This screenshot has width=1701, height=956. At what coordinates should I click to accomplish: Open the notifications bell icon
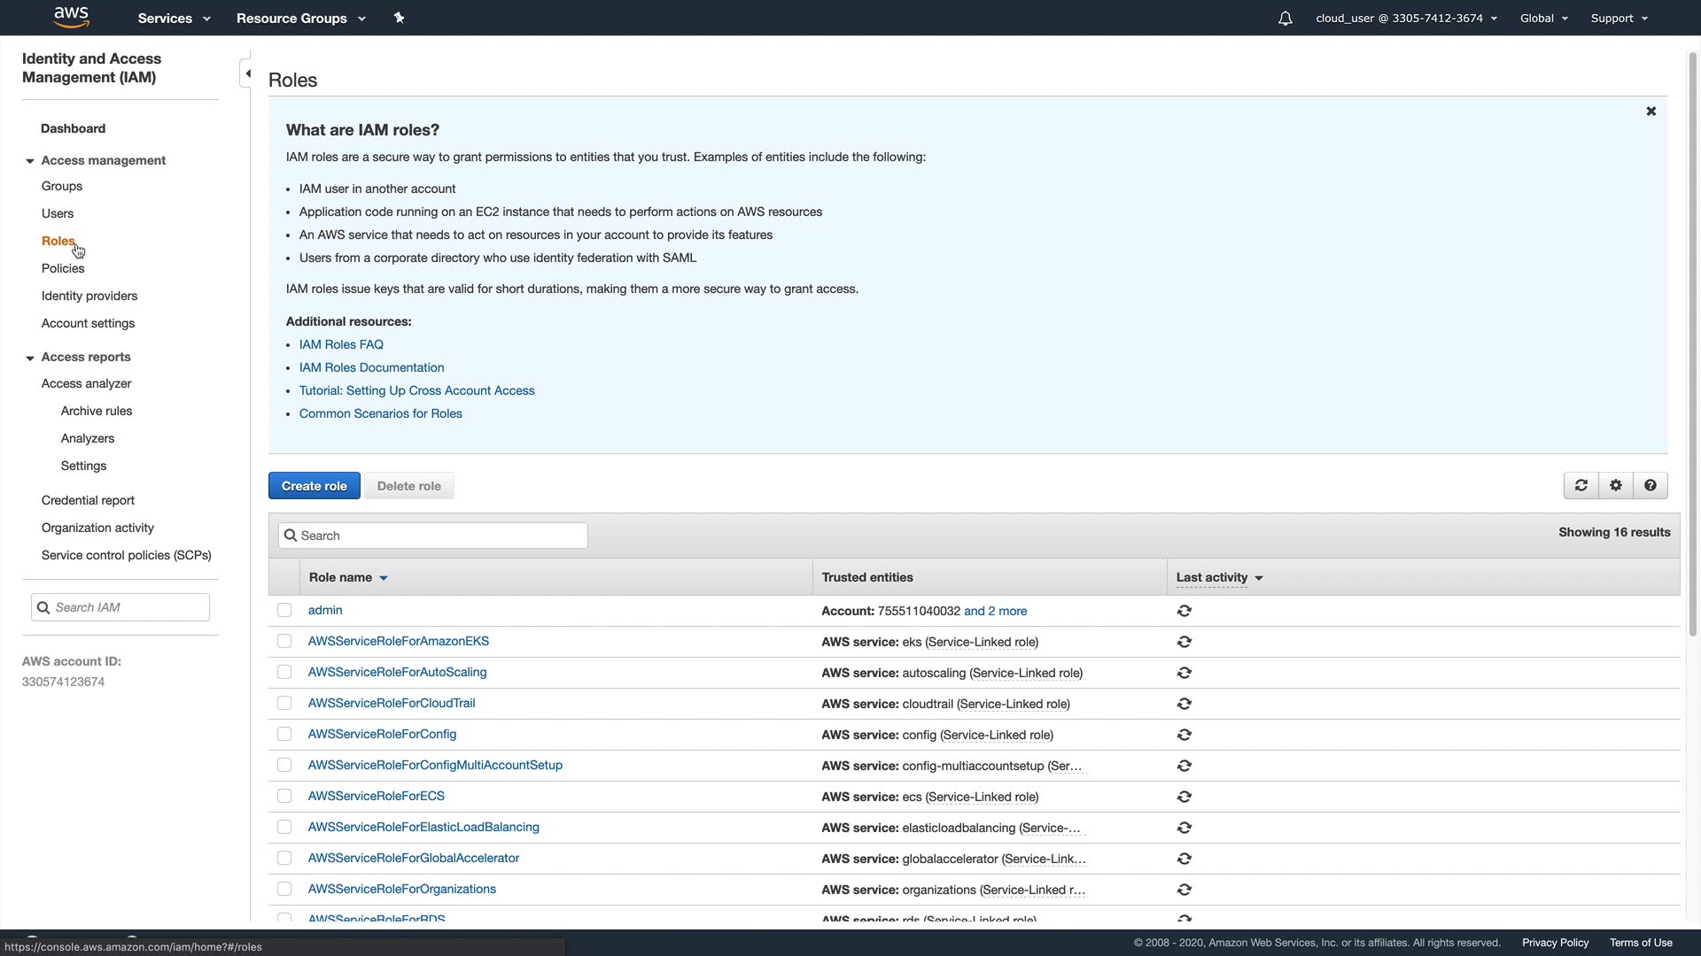[1285, 19]
